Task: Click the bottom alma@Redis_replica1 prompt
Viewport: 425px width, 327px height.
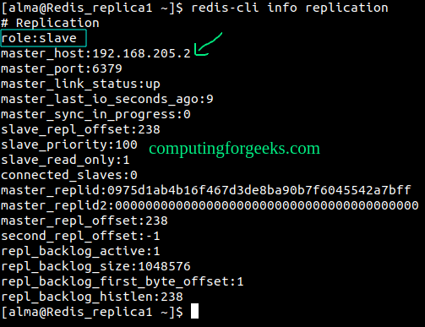Action: coord(92,312)
